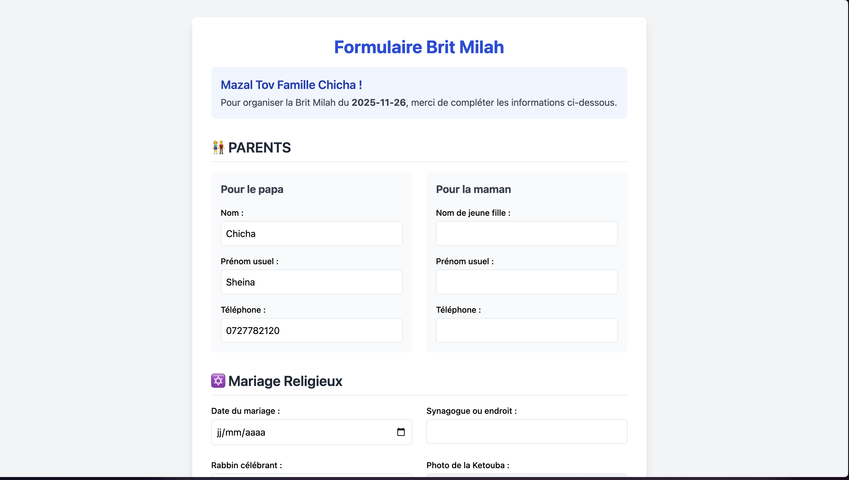Click the Pour le papa section heading

[251, 189]
